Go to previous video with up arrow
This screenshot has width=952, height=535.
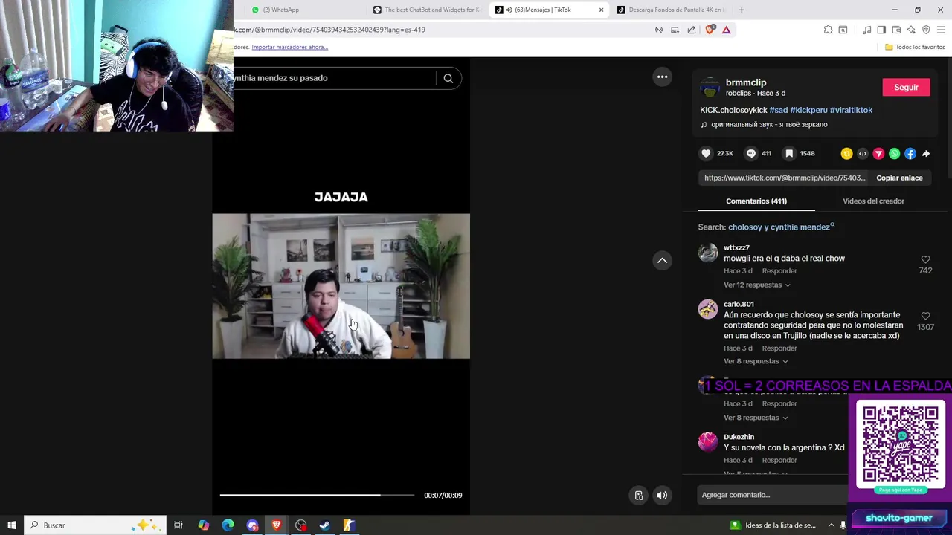662,260
